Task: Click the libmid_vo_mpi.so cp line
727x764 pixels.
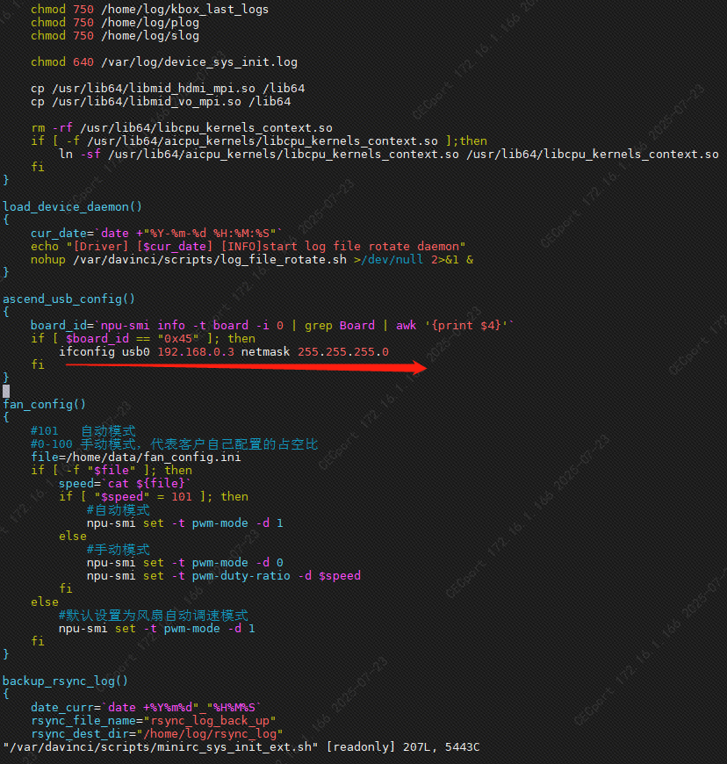Action: tap(161, 101)
